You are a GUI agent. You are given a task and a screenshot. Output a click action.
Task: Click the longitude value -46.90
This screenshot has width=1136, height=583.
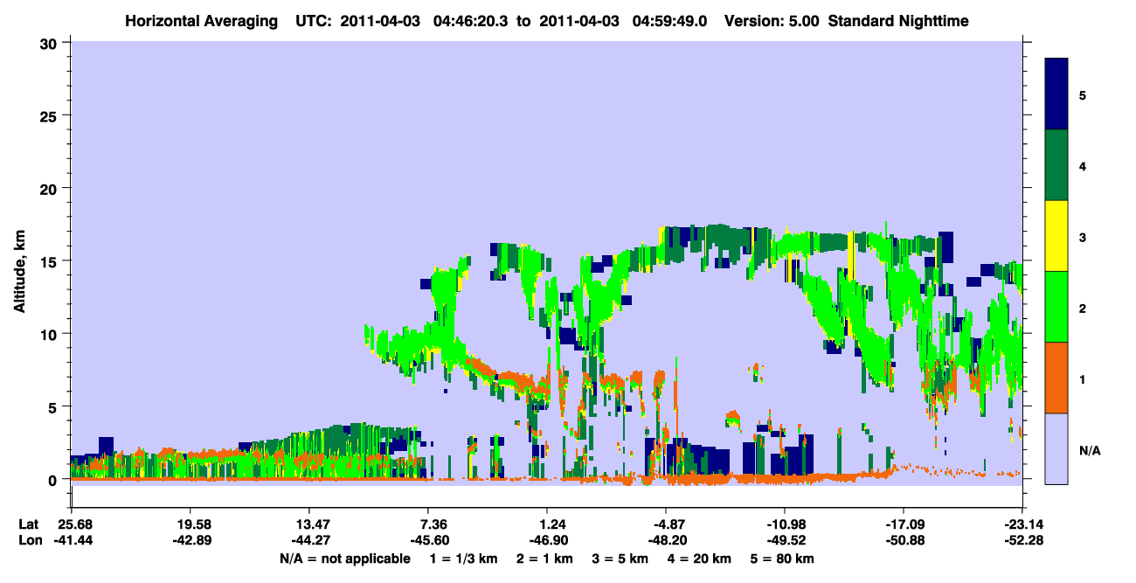(547, 540)
